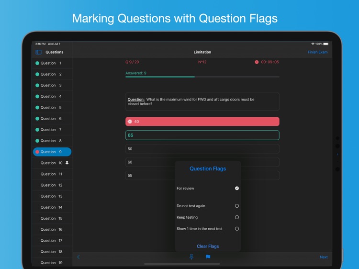Open Question 18 in the sidebar

[x=52, y=252]
